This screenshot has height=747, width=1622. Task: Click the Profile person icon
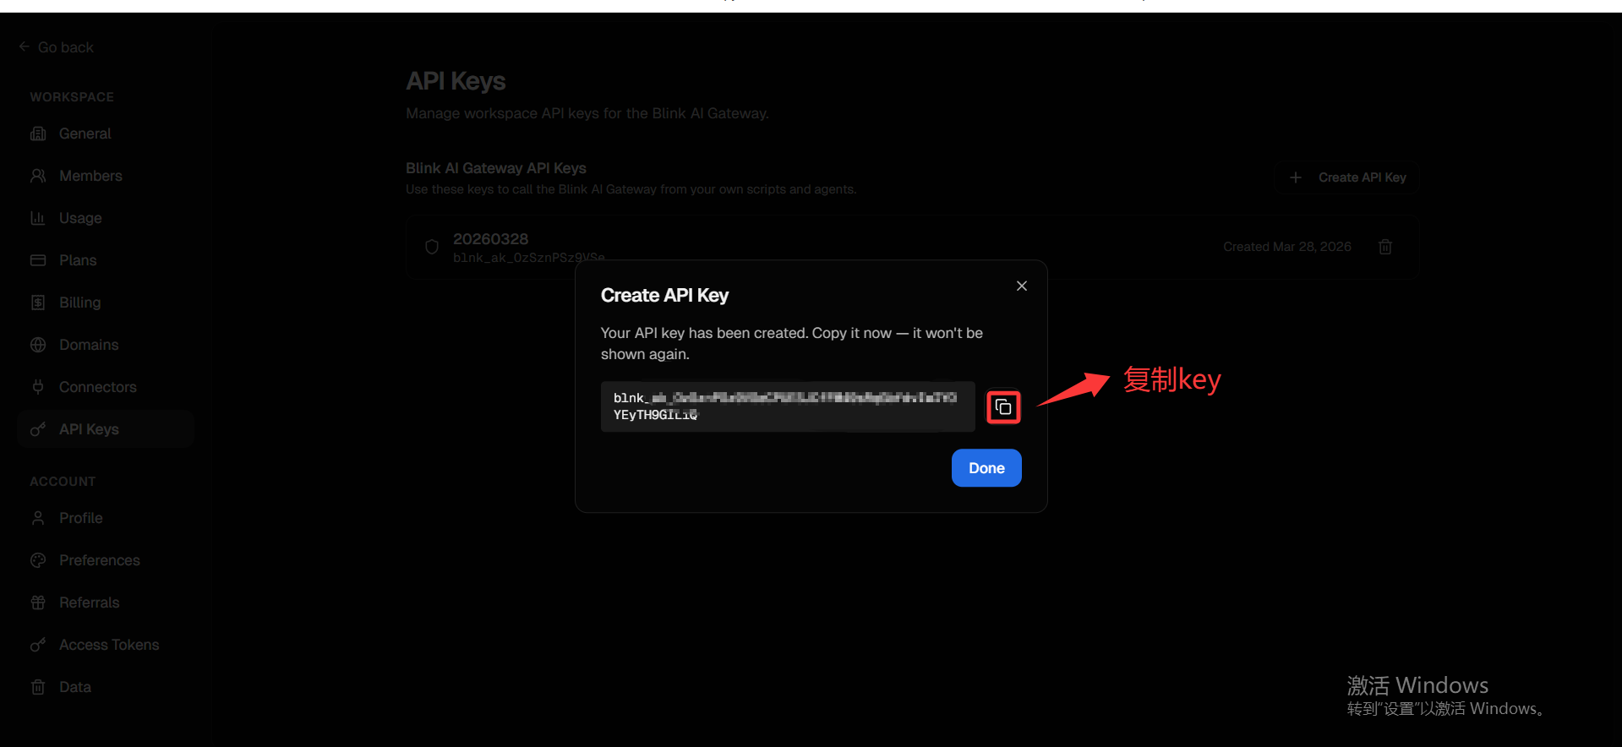click(x=38, y=518)
